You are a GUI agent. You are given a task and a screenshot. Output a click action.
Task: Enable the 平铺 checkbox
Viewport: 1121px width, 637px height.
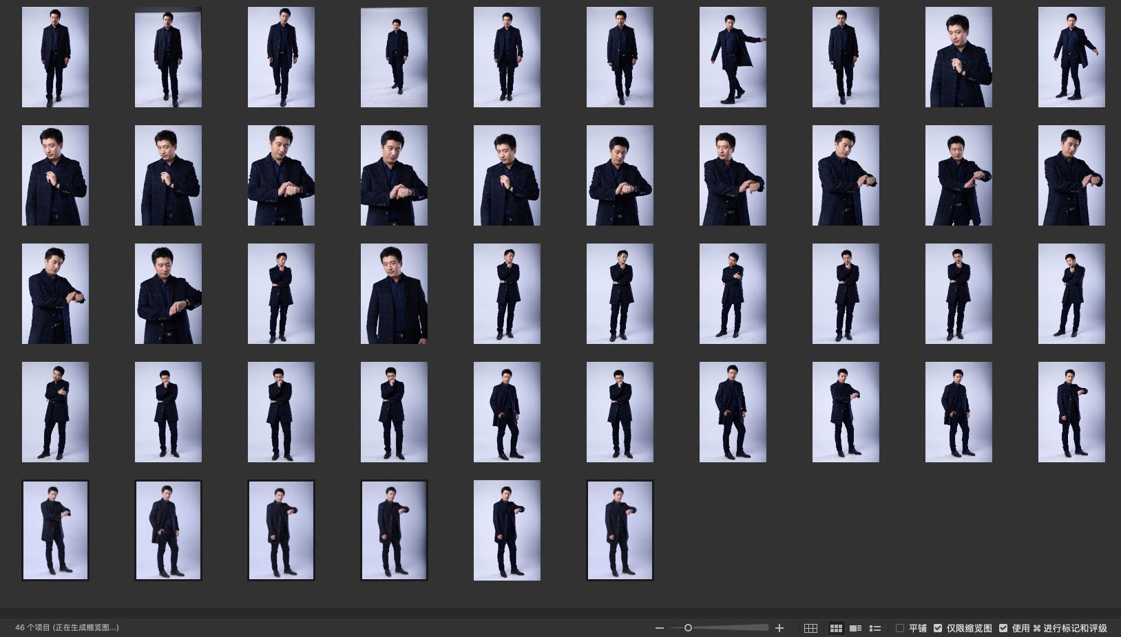[x=900, y=628]
